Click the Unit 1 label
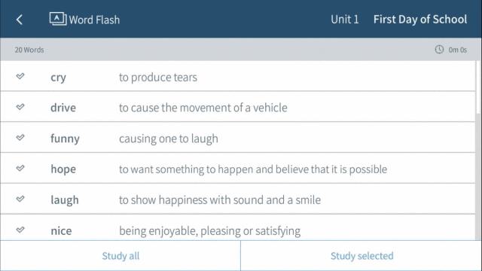482x271 pixels. tap(345, 20)
